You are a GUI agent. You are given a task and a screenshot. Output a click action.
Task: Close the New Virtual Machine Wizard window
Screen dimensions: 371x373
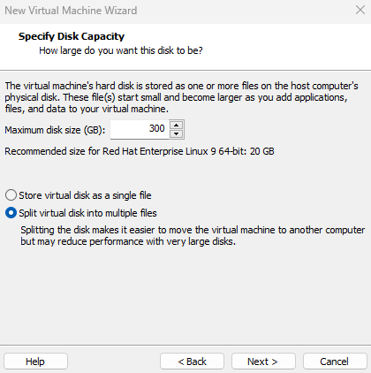click(x=360, y=10)
